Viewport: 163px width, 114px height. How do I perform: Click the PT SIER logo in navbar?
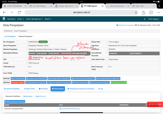(4, 19)
